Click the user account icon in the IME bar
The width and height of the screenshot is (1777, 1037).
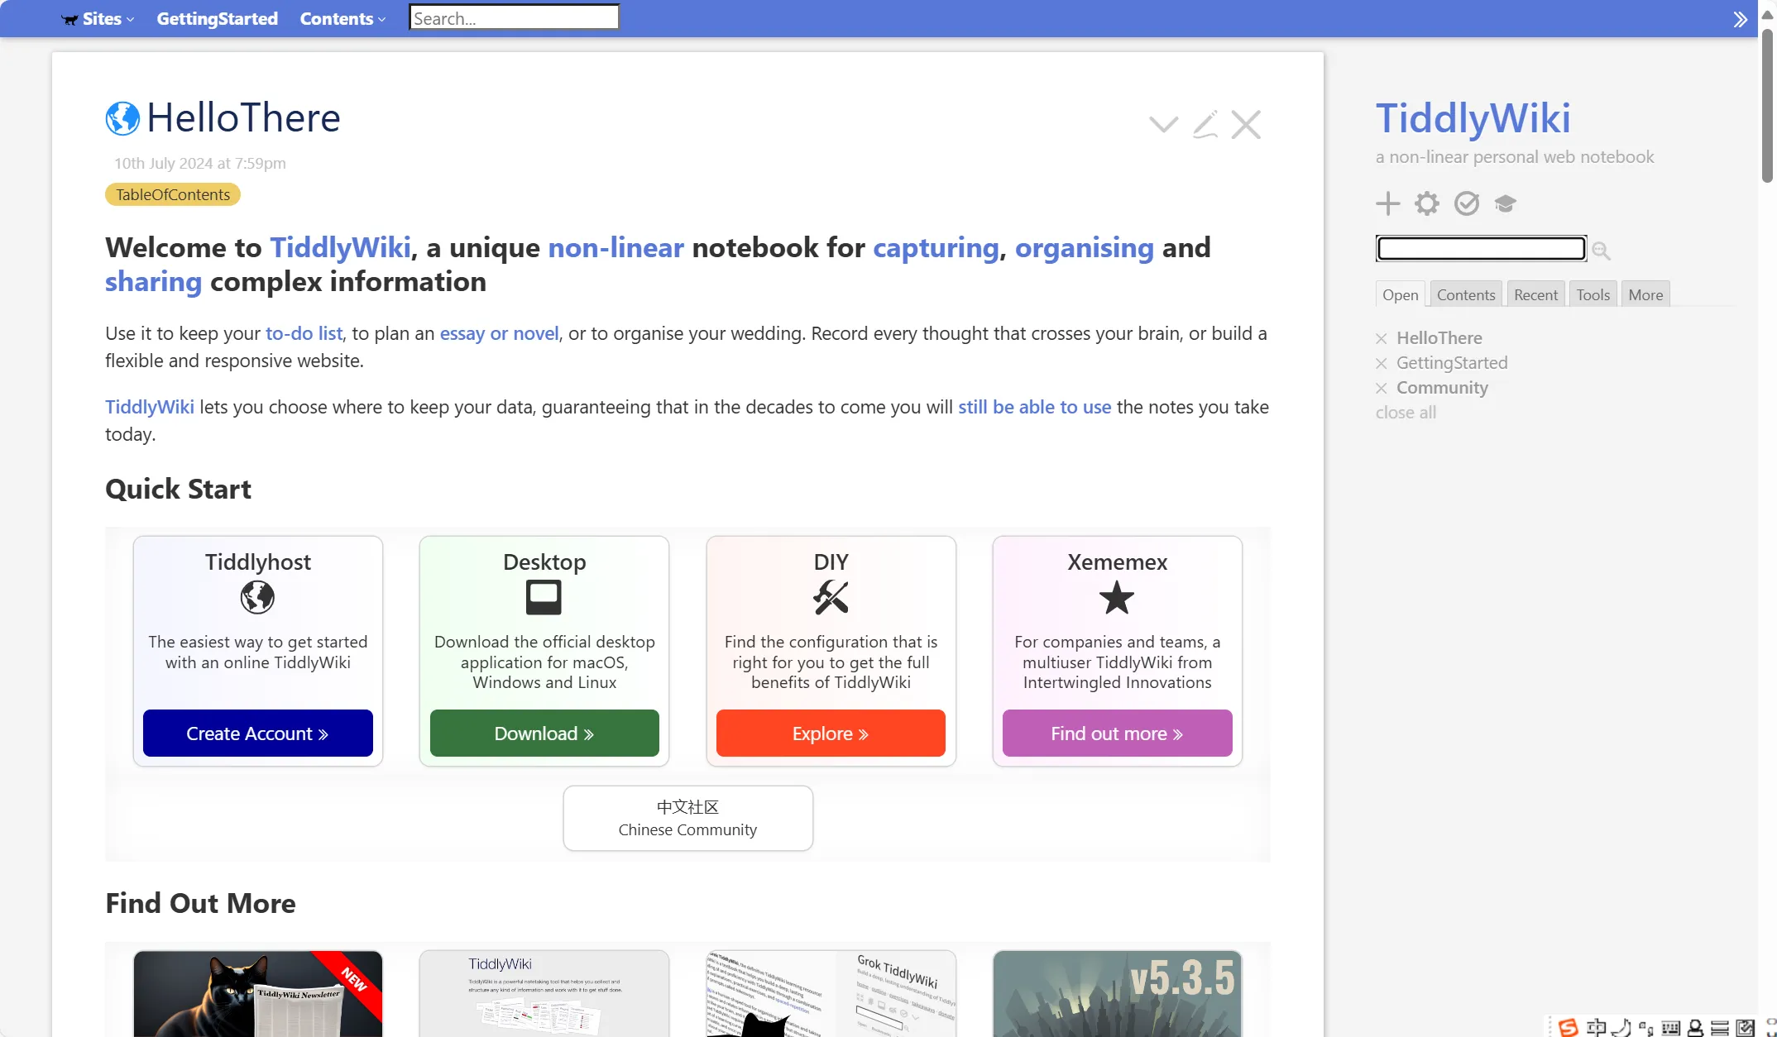tap(1695, 1028)
